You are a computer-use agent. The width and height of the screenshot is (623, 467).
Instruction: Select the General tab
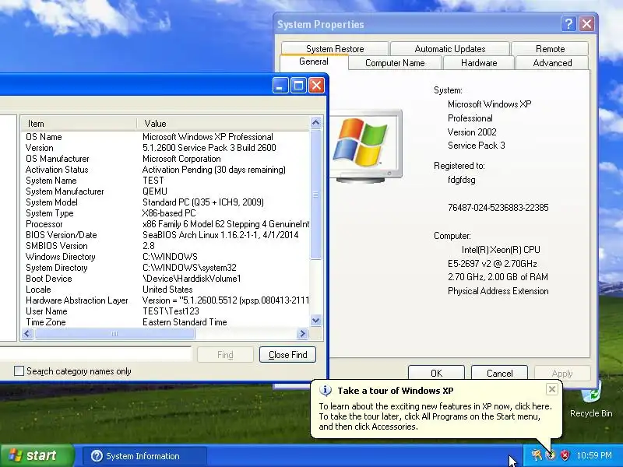click(314, 62)
